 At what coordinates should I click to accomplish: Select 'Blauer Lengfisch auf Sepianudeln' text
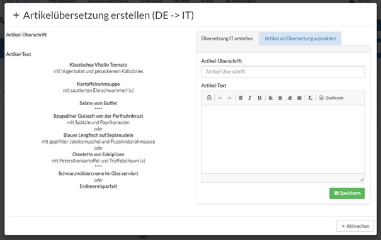tap(98, 135)
